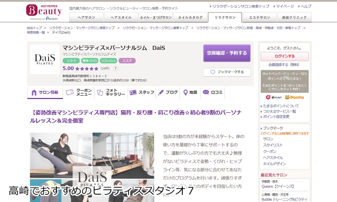The image size is (337, 202).
Task: Switch to クーポンメニュー tab
Action: tap(79, 92)
